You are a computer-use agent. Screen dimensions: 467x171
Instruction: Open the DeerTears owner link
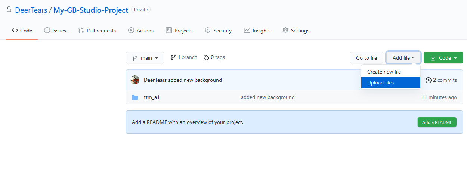[x=31, y=10]
